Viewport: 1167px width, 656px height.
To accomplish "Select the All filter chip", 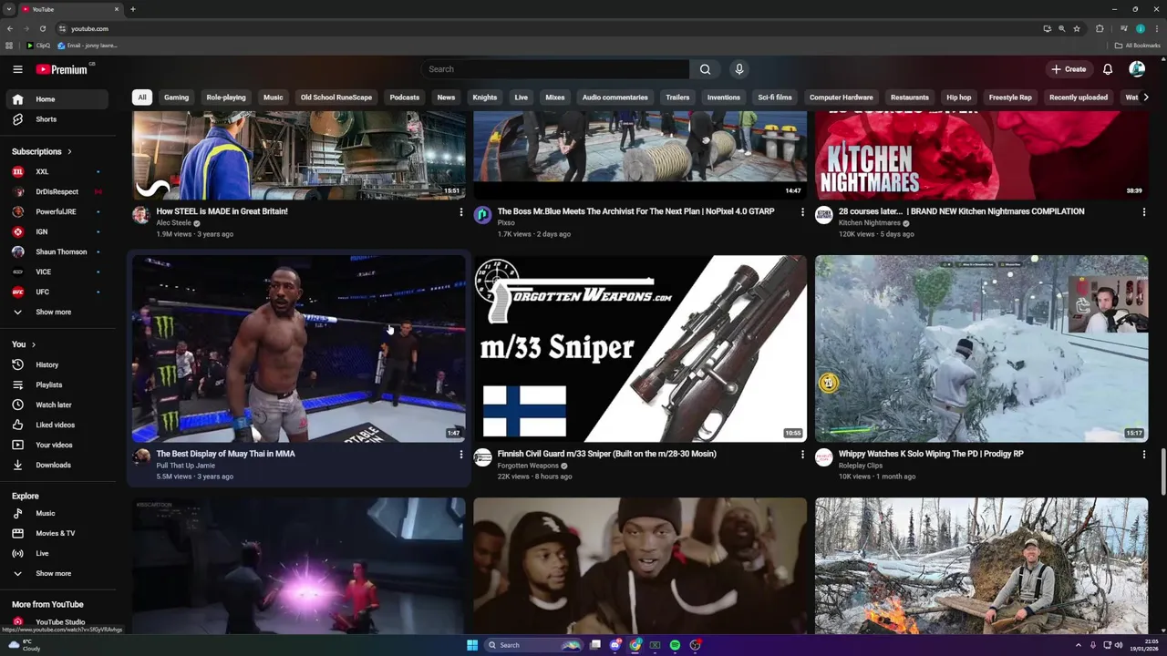I will pyautogui.click(x=142, y=97).
